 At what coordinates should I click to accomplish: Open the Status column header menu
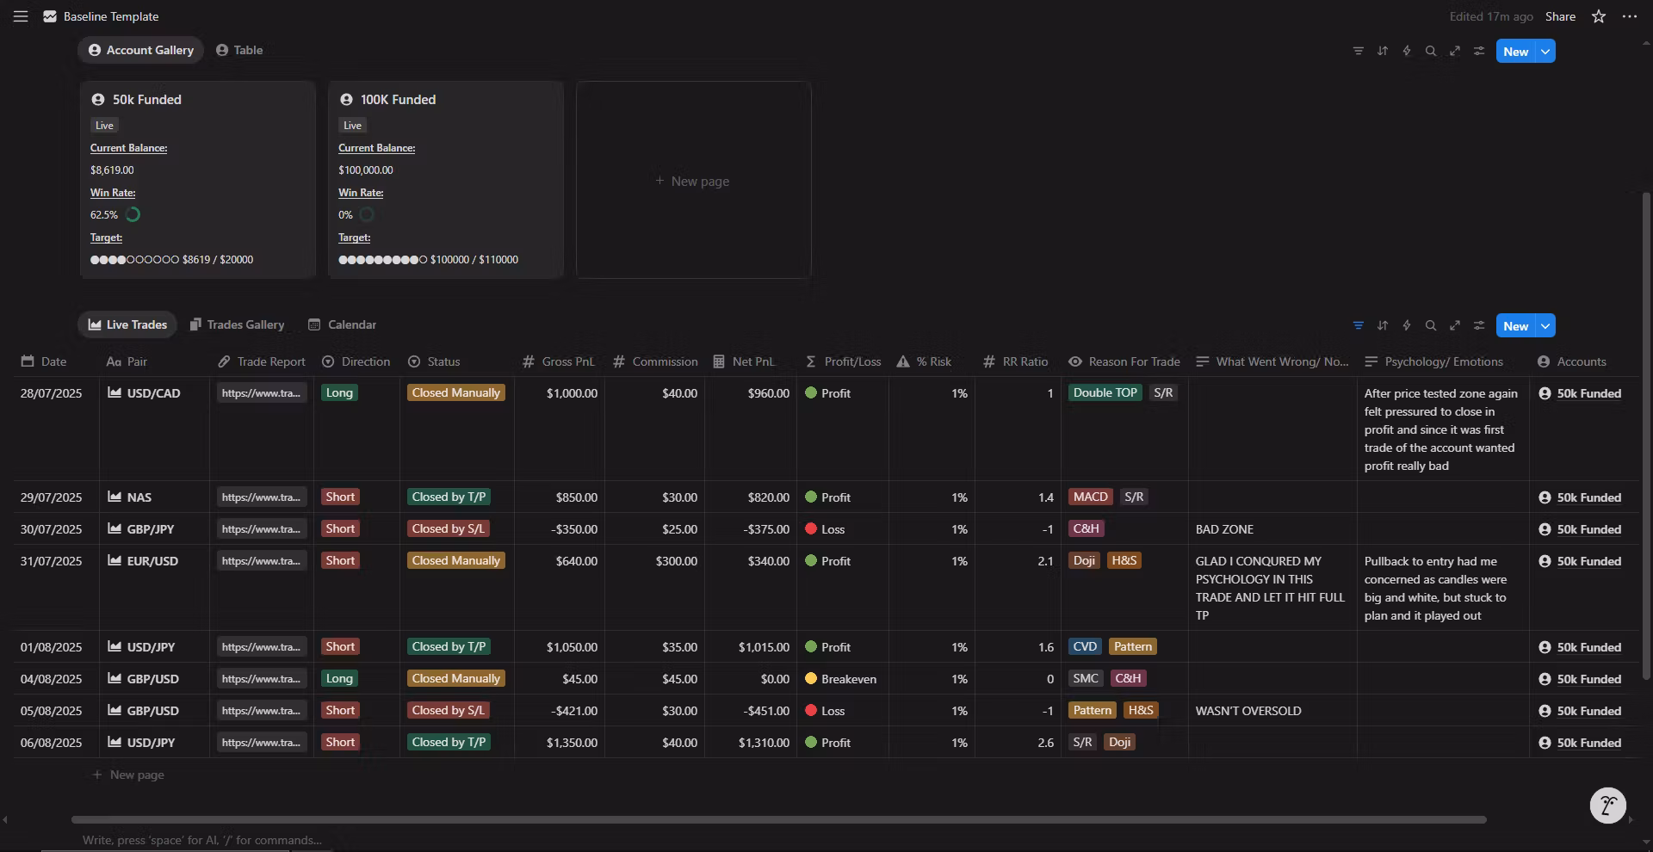pos(443,361)
